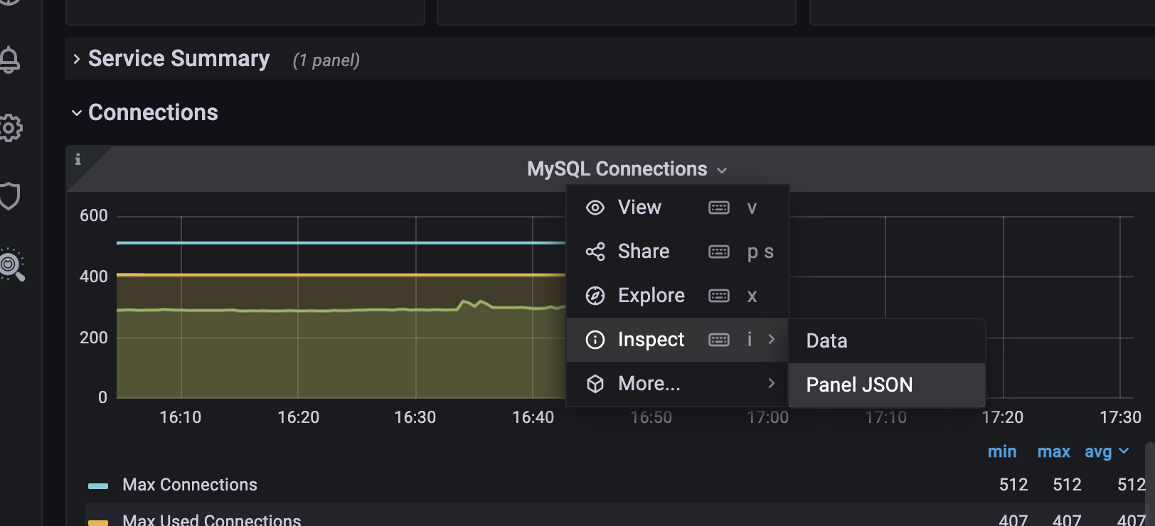Click the keyboard shortcut icon in Explore row
The width and height of the screenshot is (1155, 526).
tap(719, 296)
